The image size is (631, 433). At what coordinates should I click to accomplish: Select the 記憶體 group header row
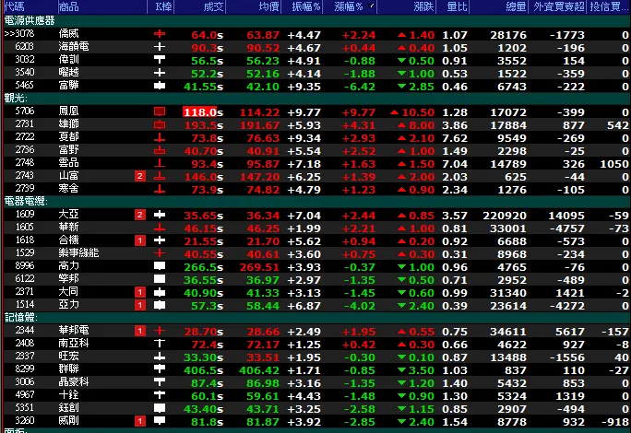tap(315, 317)
